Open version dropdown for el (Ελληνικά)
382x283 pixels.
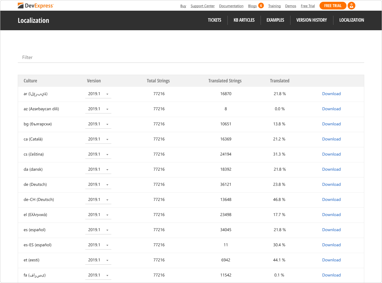98,215
